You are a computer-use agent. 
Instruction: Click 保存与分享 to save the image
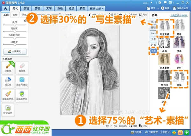coord(180,8)
